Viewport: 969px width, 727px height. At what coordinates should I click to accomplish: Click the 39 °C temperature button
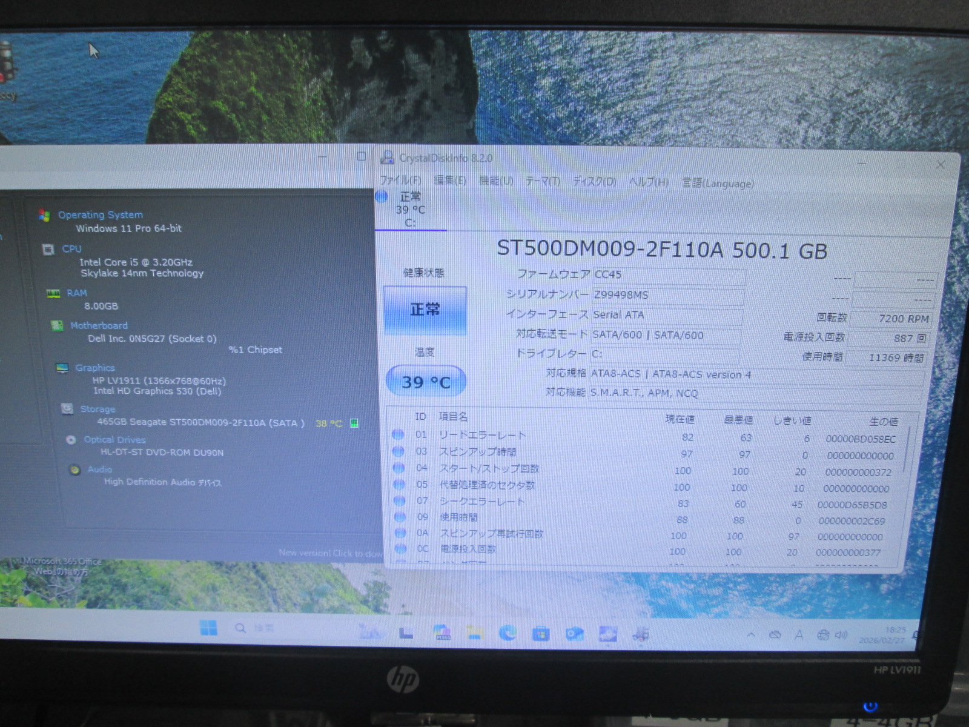pos(425,382)
